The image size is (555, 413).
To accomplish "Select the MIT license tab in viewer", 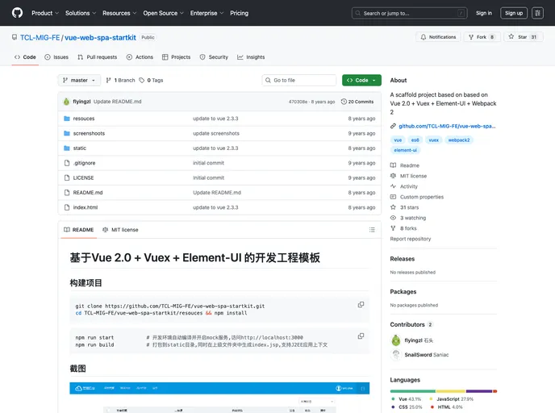I will pos(120,230).
